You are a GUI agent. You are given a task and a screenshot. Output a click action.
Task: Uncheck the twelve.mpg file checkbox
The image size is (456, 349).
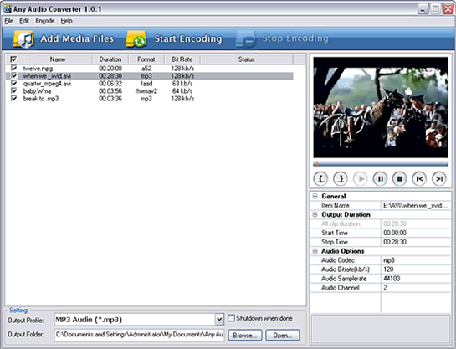click(13, 68)
